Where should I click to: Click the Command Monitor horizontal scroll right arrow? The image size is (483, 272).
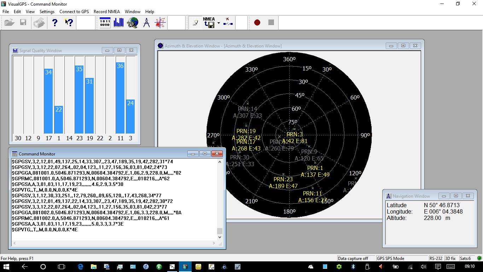coord(214,243)
